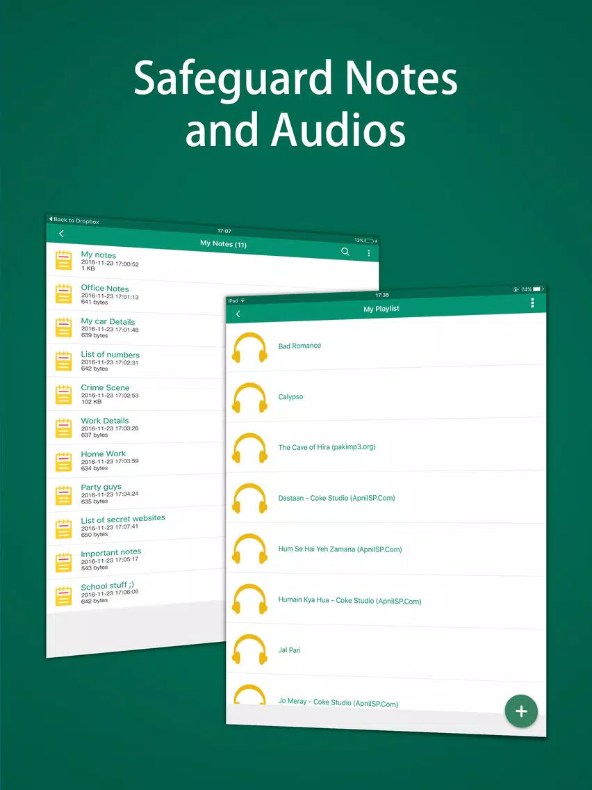Click the notepad icon for Office Notes
This screenshot has width=592, height=790.
[x=63, y=293]
